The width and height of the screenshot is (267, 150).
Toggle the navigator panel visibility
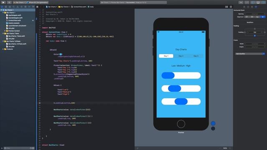253,2
